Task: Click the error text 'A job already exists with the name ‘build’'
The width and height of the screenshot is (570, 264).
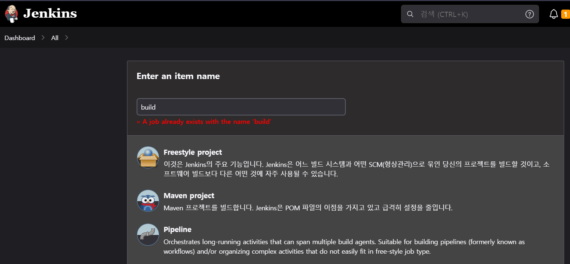Action: [x=204, y=122]
